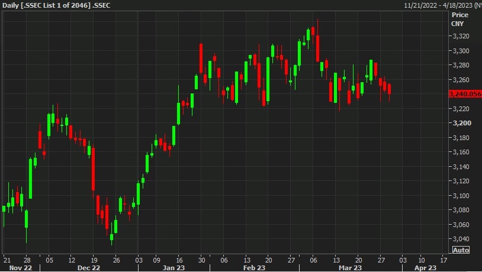This screenshot has height=272, width=482.
Task: Click the date tick '10' under April
Action: click(x=422, y=260)
